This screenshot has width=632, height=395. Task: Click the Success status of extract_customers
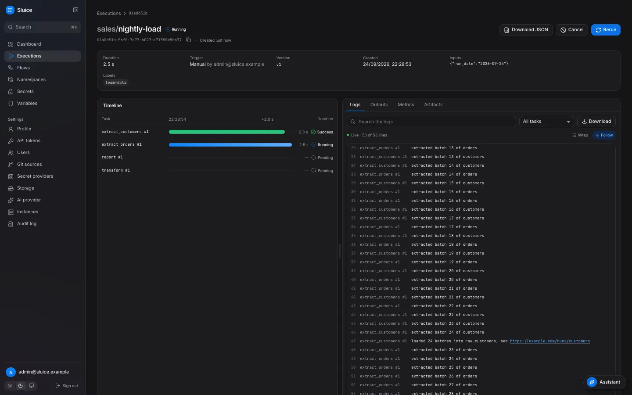tap(322, 132)
